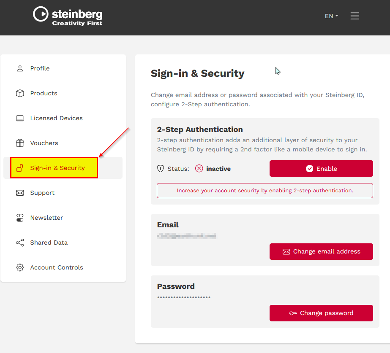Click the Newsletter toggle icon

click(x=20, y=218)
